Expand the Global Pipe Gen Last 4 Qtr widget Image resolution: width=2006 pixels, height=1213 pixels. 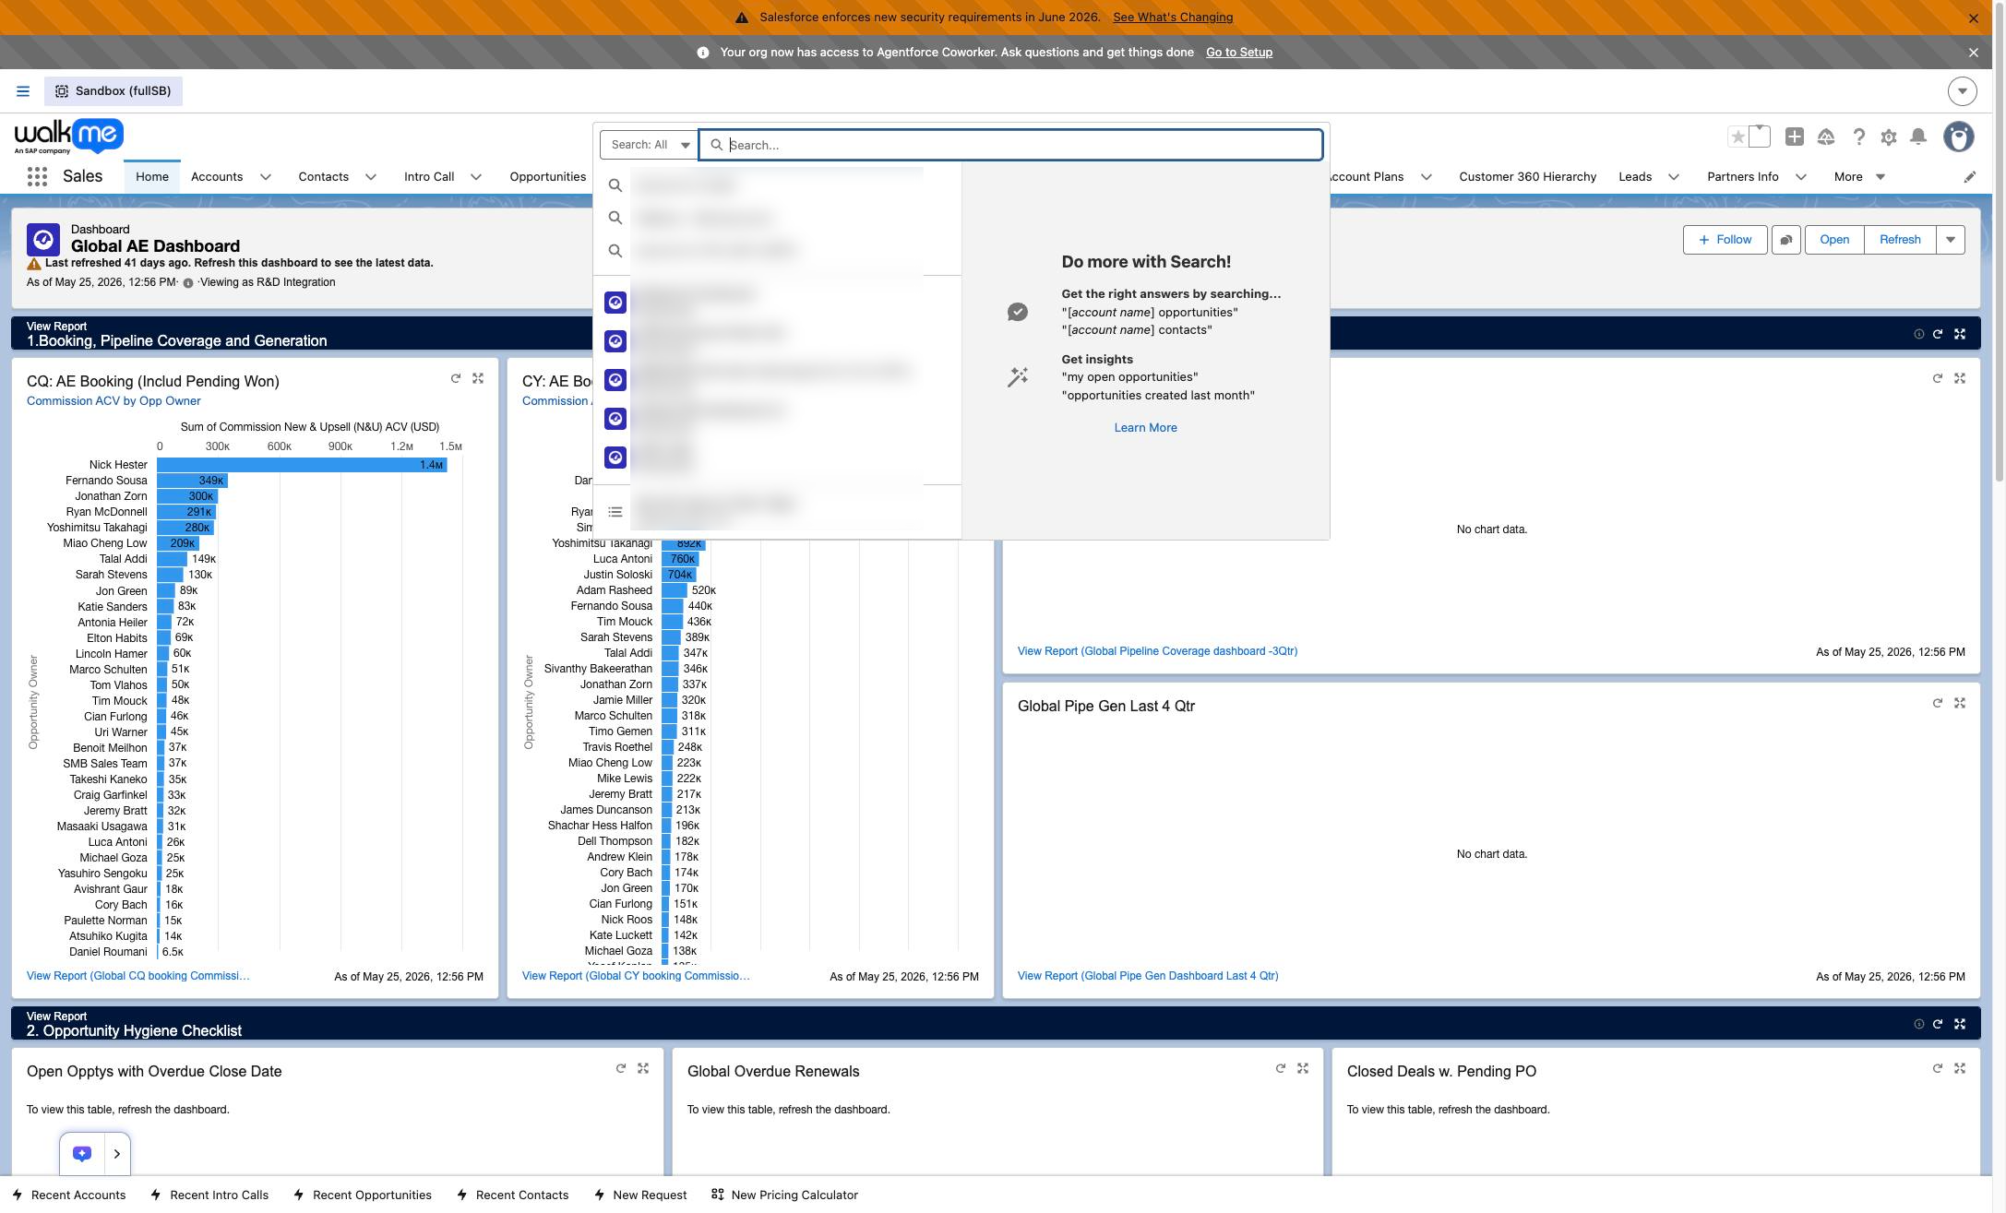(1960, 703)
